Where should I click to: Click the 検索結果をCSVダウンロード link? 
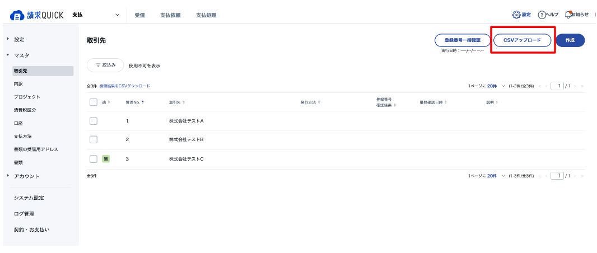[x=125, y=86]
